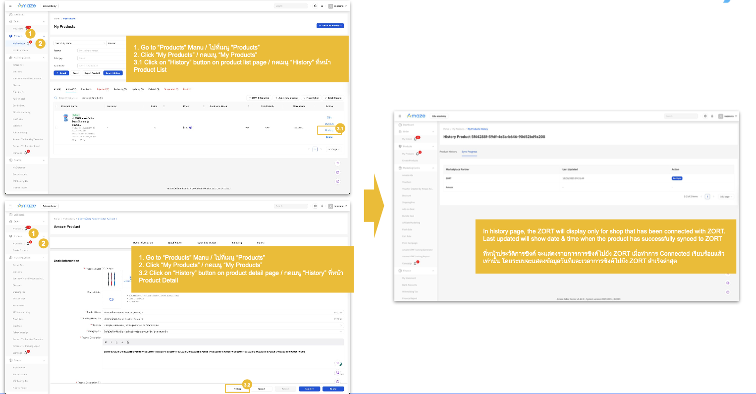This screenshot has width=756, height=394.
Task: Jump to the Specification tab on Amaze Product page
Action: [174, 243]
